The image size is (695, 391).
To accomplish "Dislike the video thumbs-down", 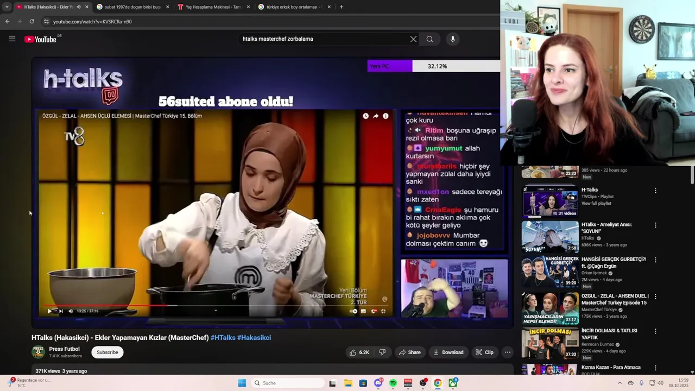I will tap(382, 352).
